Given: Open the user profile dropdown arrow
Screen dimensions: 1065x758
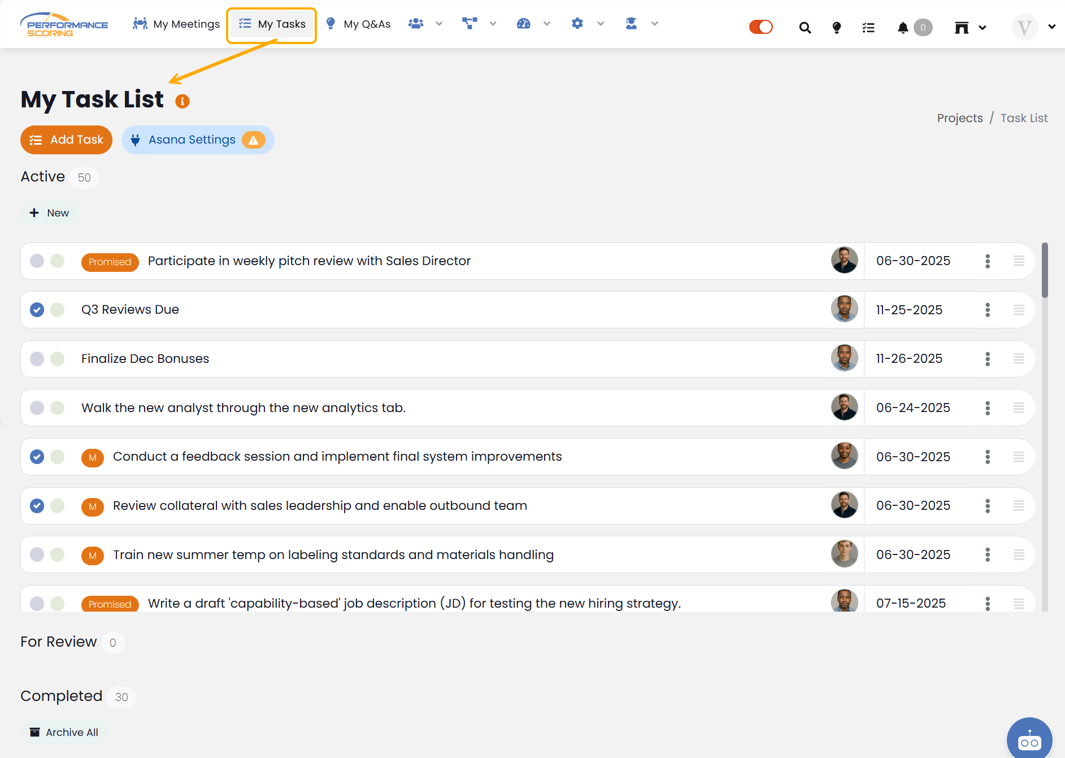Looking at the screenshot, I should point(1051,27).
